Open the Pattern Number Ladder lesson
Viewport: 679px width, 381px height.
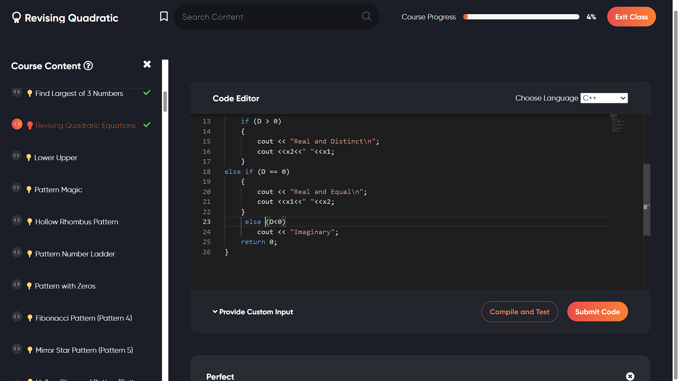point(75,254)
